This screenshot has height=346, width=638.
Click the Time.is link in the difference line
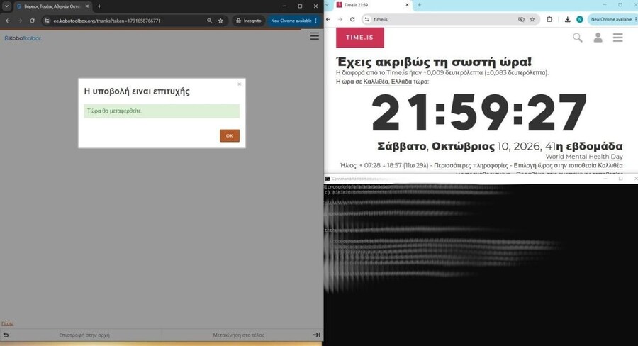[x=397, y=72]
